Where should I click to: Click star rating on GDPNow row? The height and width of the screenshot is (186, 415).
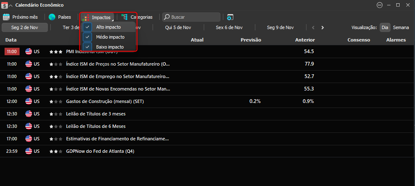tap(56, 151)
